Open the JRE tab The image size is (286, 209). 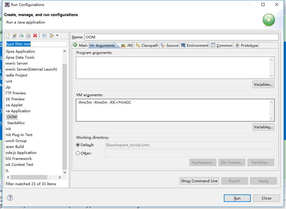point(127,46)
